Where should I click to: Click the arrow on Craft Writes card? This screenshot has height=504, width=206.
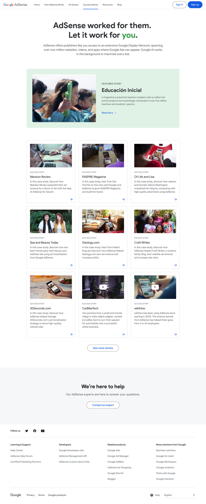click(x=175, y=265)
